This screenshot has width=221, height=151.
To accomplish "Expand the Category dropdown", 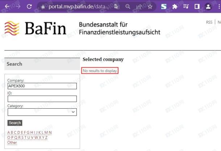I will coord(42,112).
